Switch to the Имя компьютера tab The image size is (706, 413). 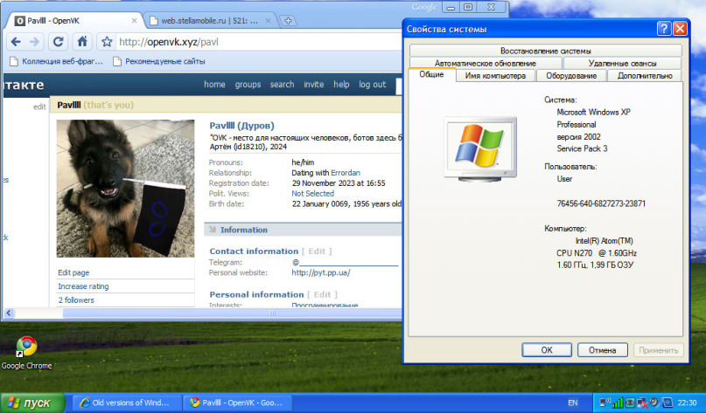point(495,76)
